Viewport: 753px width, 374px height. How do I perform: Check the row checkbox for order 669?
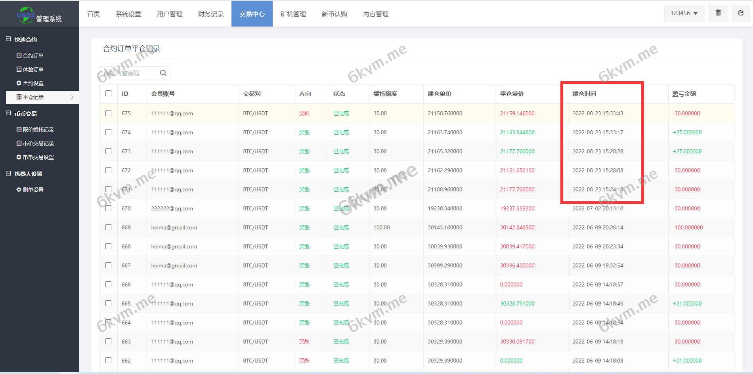108,227
